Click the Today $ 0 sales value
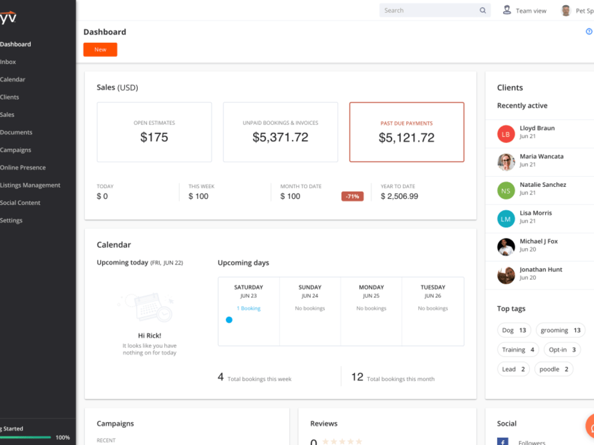This screenshot has height=445, width=594. (x=102, y=196)
